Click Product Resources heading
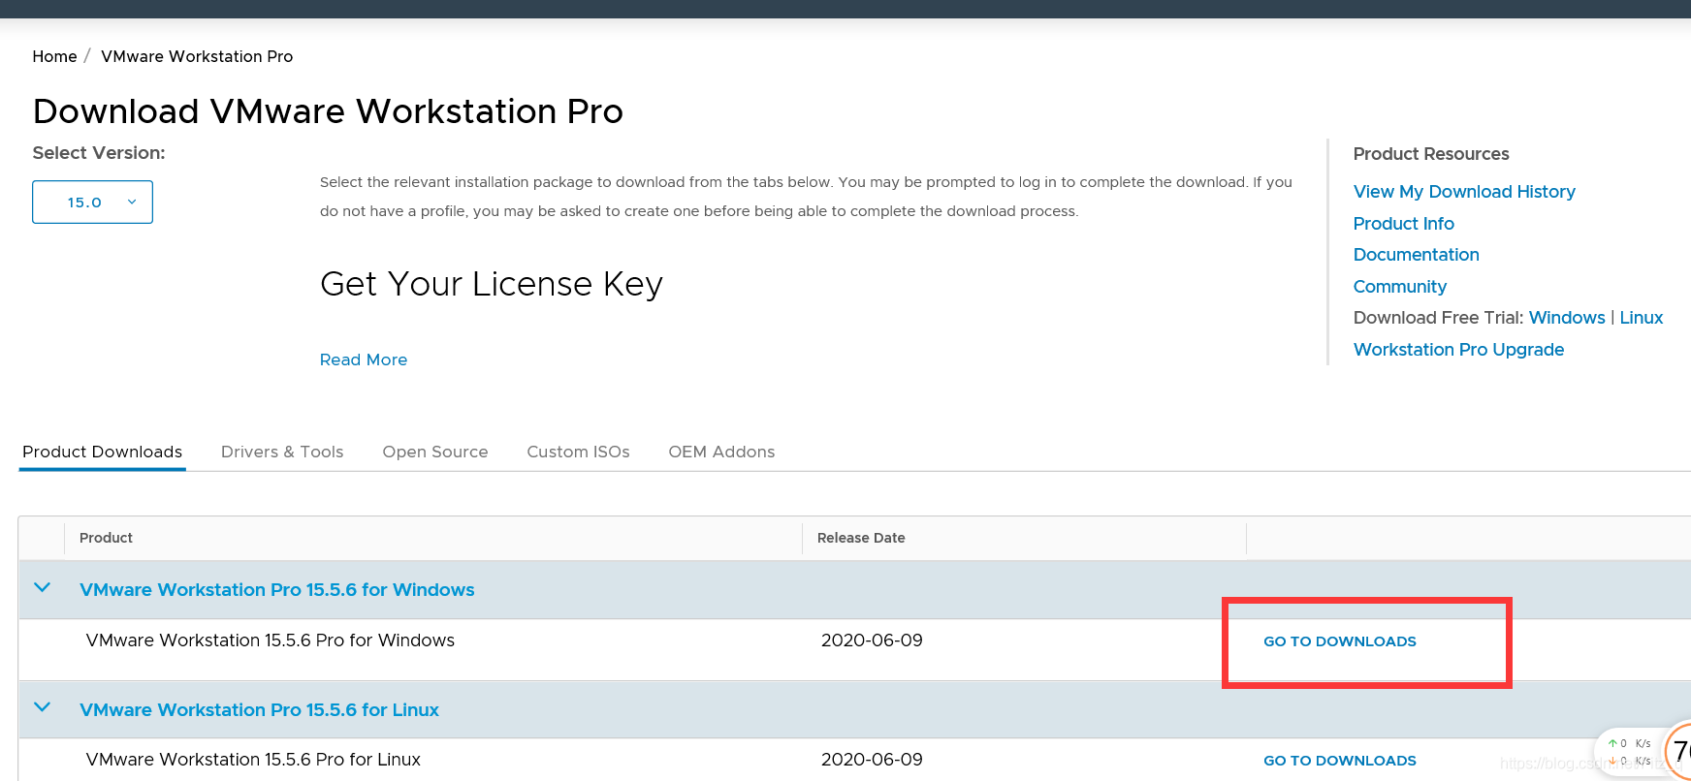This screenshot has width=1691, height=781. (1431, 154)
